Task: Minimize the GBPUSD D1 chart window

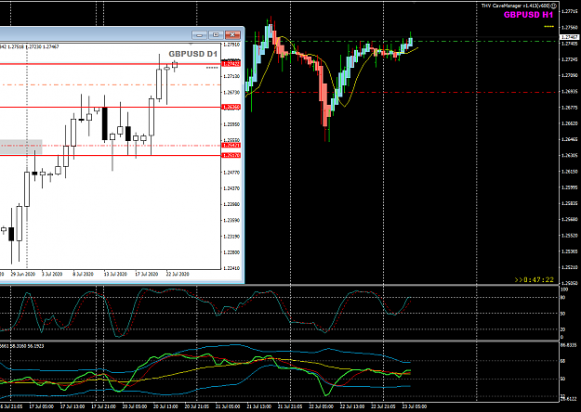Action: [x=199, y=34]
